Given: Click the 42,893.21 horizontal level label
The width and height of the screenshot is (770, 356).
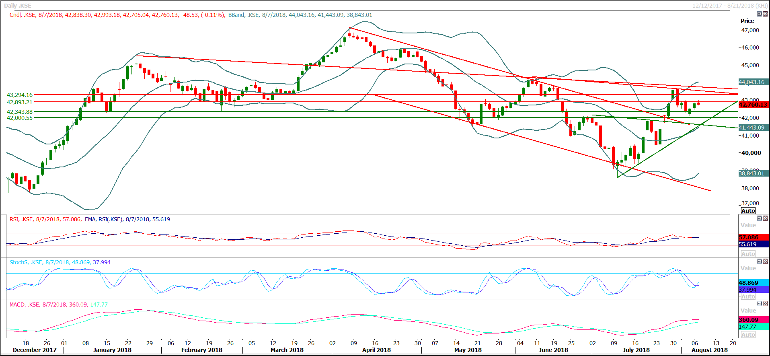Looking at the screenshot, I should pyautogui.click(x=20, y=102).
